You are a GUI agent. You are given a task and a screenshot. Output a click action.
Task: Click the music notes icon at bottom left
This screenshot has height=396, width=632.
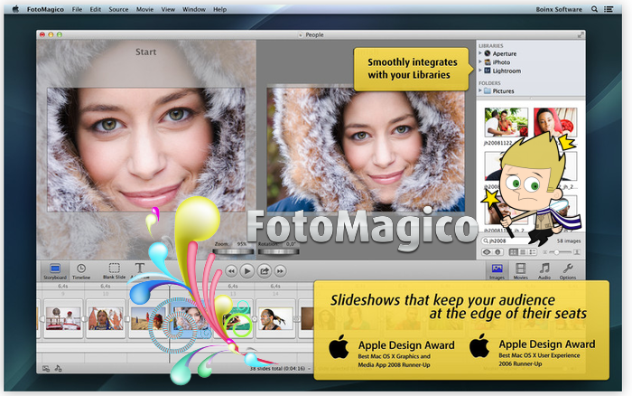(58, 368)
